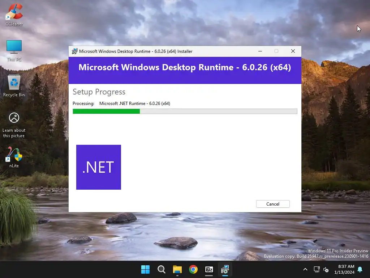Open the clock showing 8:37 AM

[x=344, y=269]
